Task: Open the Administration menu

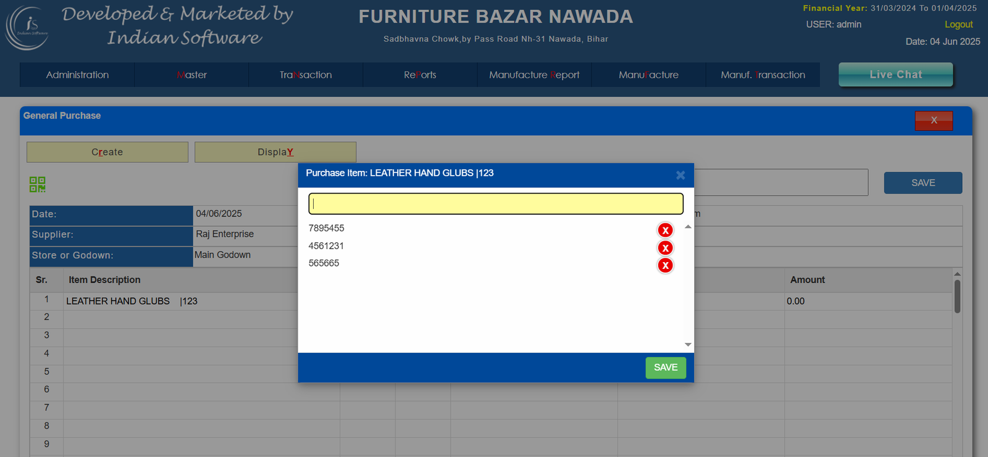Action: tap(77, 75)
